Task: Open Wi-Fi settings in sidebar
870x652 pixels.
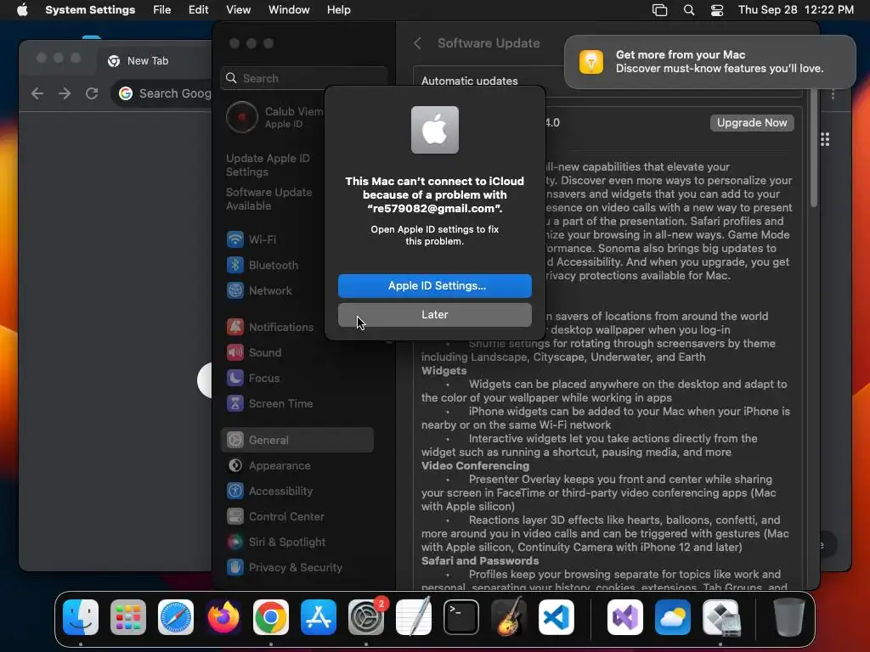Action: click(x=297, y=239)
